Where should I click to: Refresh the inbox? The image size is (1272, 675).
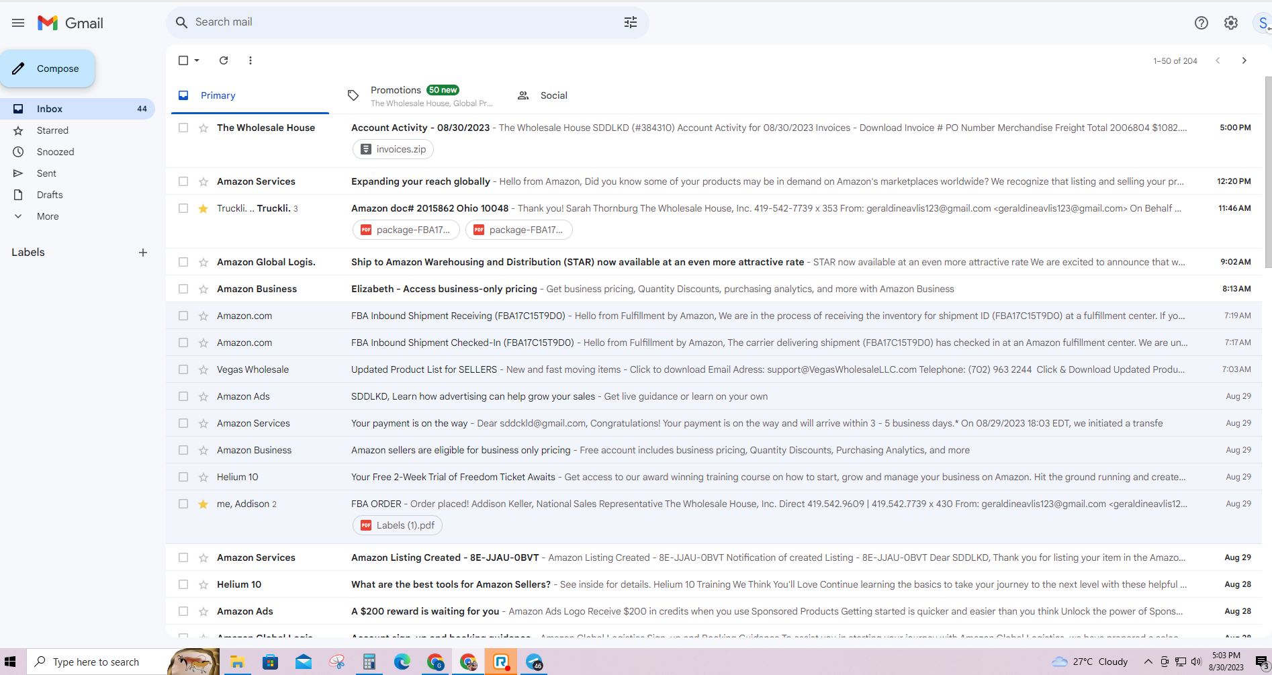click(x=224, y=60)
